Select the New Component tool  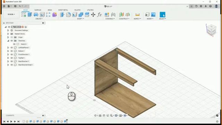pos(107,15)
